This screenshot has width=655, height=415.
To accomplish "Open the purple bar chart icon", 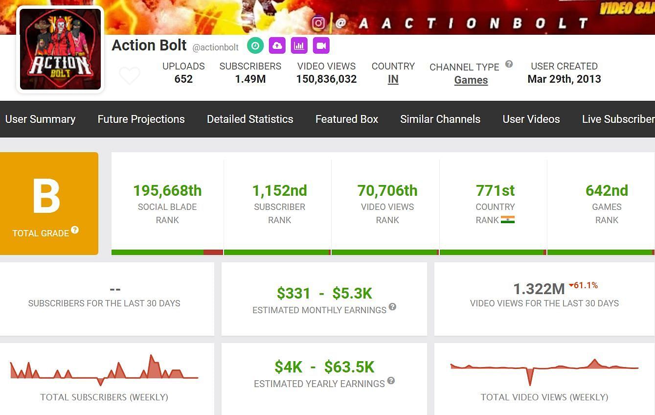I will (299, 46).
